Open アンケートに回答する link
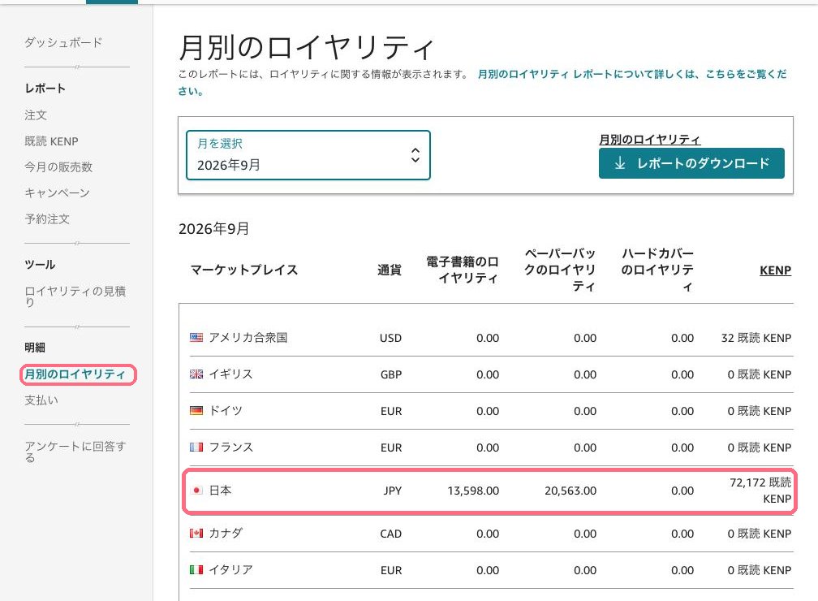Viewport: 818px width, 601px height. point(75,452)
